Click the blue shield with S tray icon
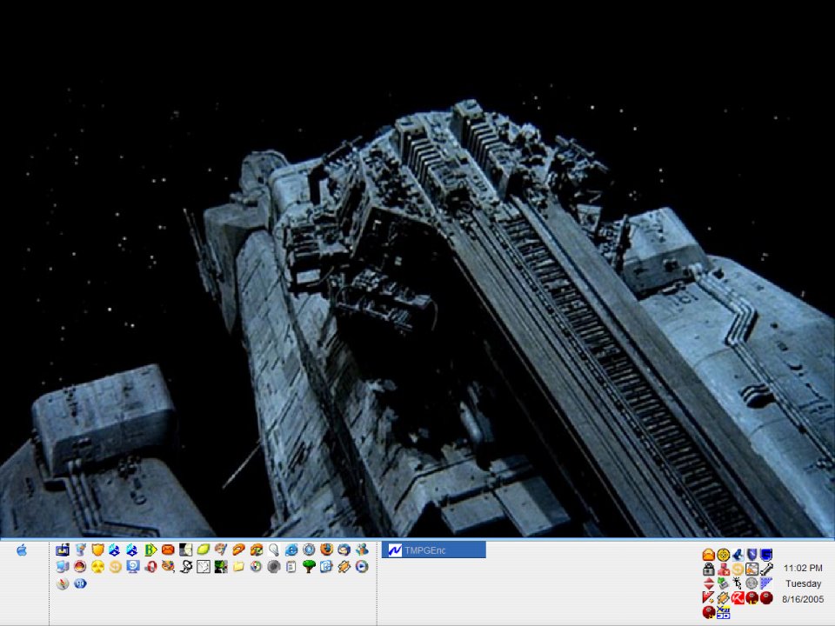 coord(766,555)
